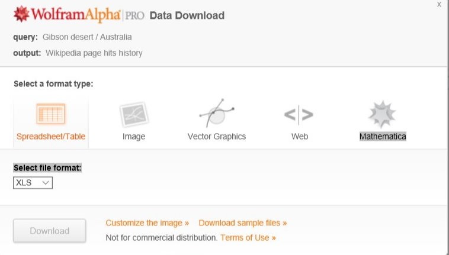The width and height of the screenshot is (449, 255).
Task: Open the Terms of Use link
Action: click(248, 238)
